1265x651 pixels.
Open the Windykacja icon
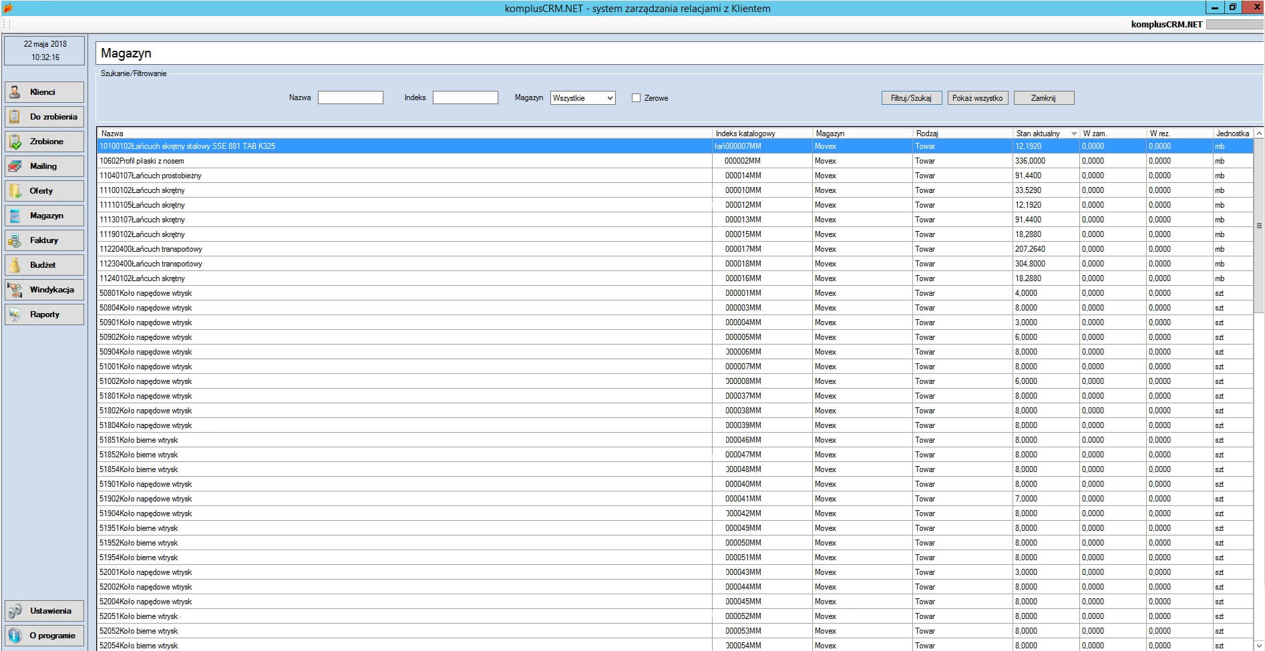click(15, 290)
